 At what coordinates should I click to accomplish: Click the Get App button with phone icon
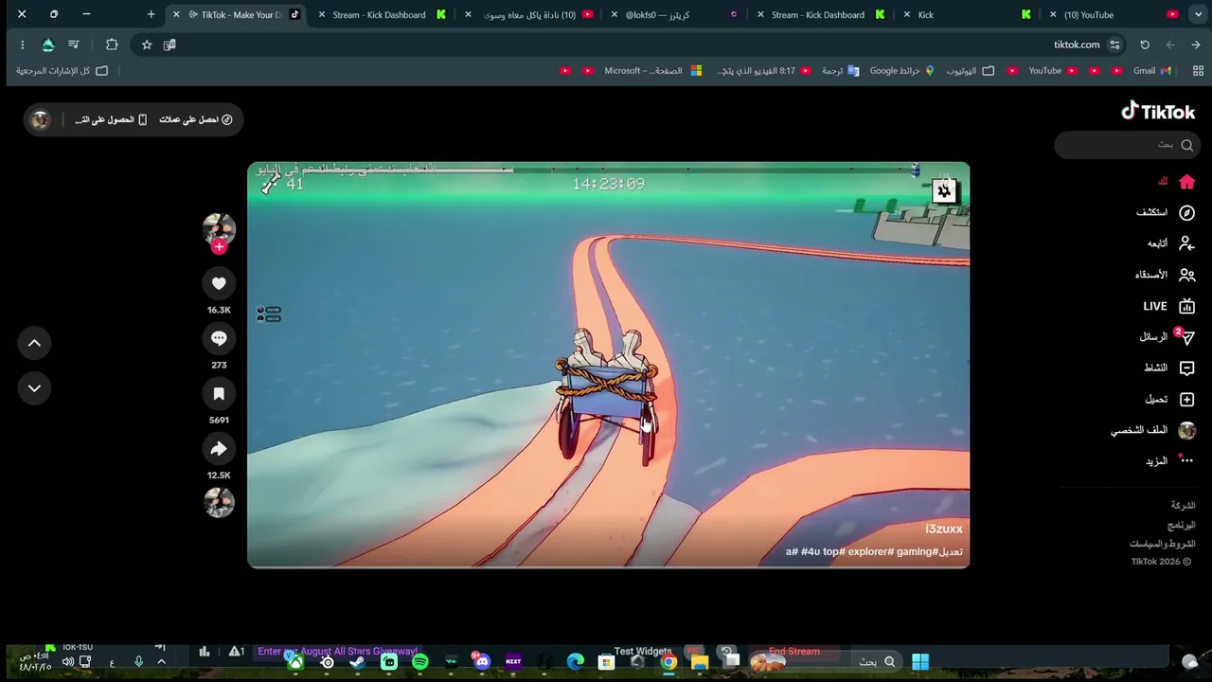pyautogui.click(x=111, y=119)
